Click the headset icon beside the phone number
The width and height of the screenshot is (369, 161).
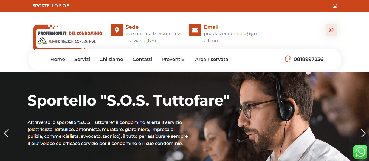click(288, 59)
